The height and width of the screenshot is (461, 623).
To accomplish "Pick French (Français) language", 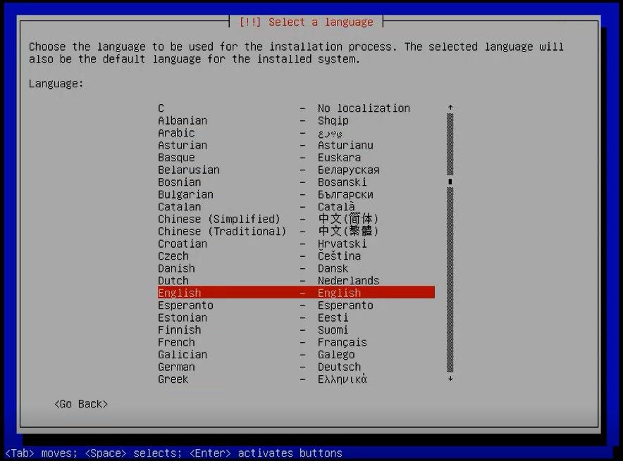I will [x=296, y=342].
